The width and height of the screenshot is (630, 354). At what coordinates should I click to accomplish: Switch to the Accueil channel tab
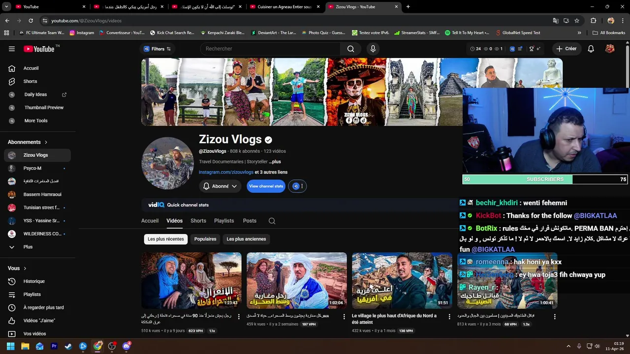[x=150, y=221]
